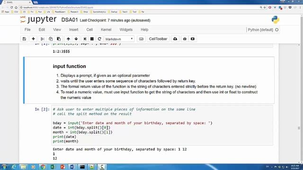This screenshot has width=303, height=170.
Task: Open the View menu
Action: pyautogui.click(x=57, y=30)
